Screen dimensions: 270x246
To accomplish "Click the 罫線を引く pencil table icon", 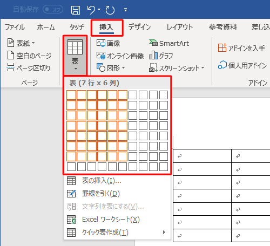I will point(71,194).
